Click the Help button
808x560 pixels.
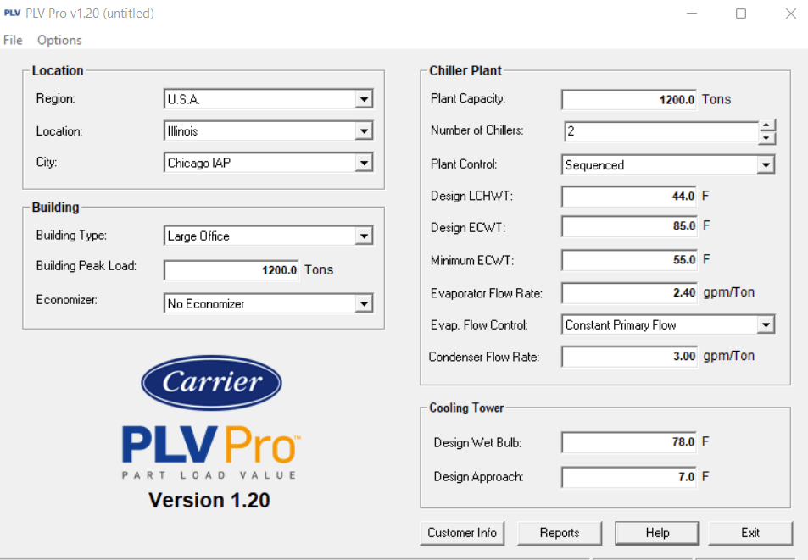[656, 532]
